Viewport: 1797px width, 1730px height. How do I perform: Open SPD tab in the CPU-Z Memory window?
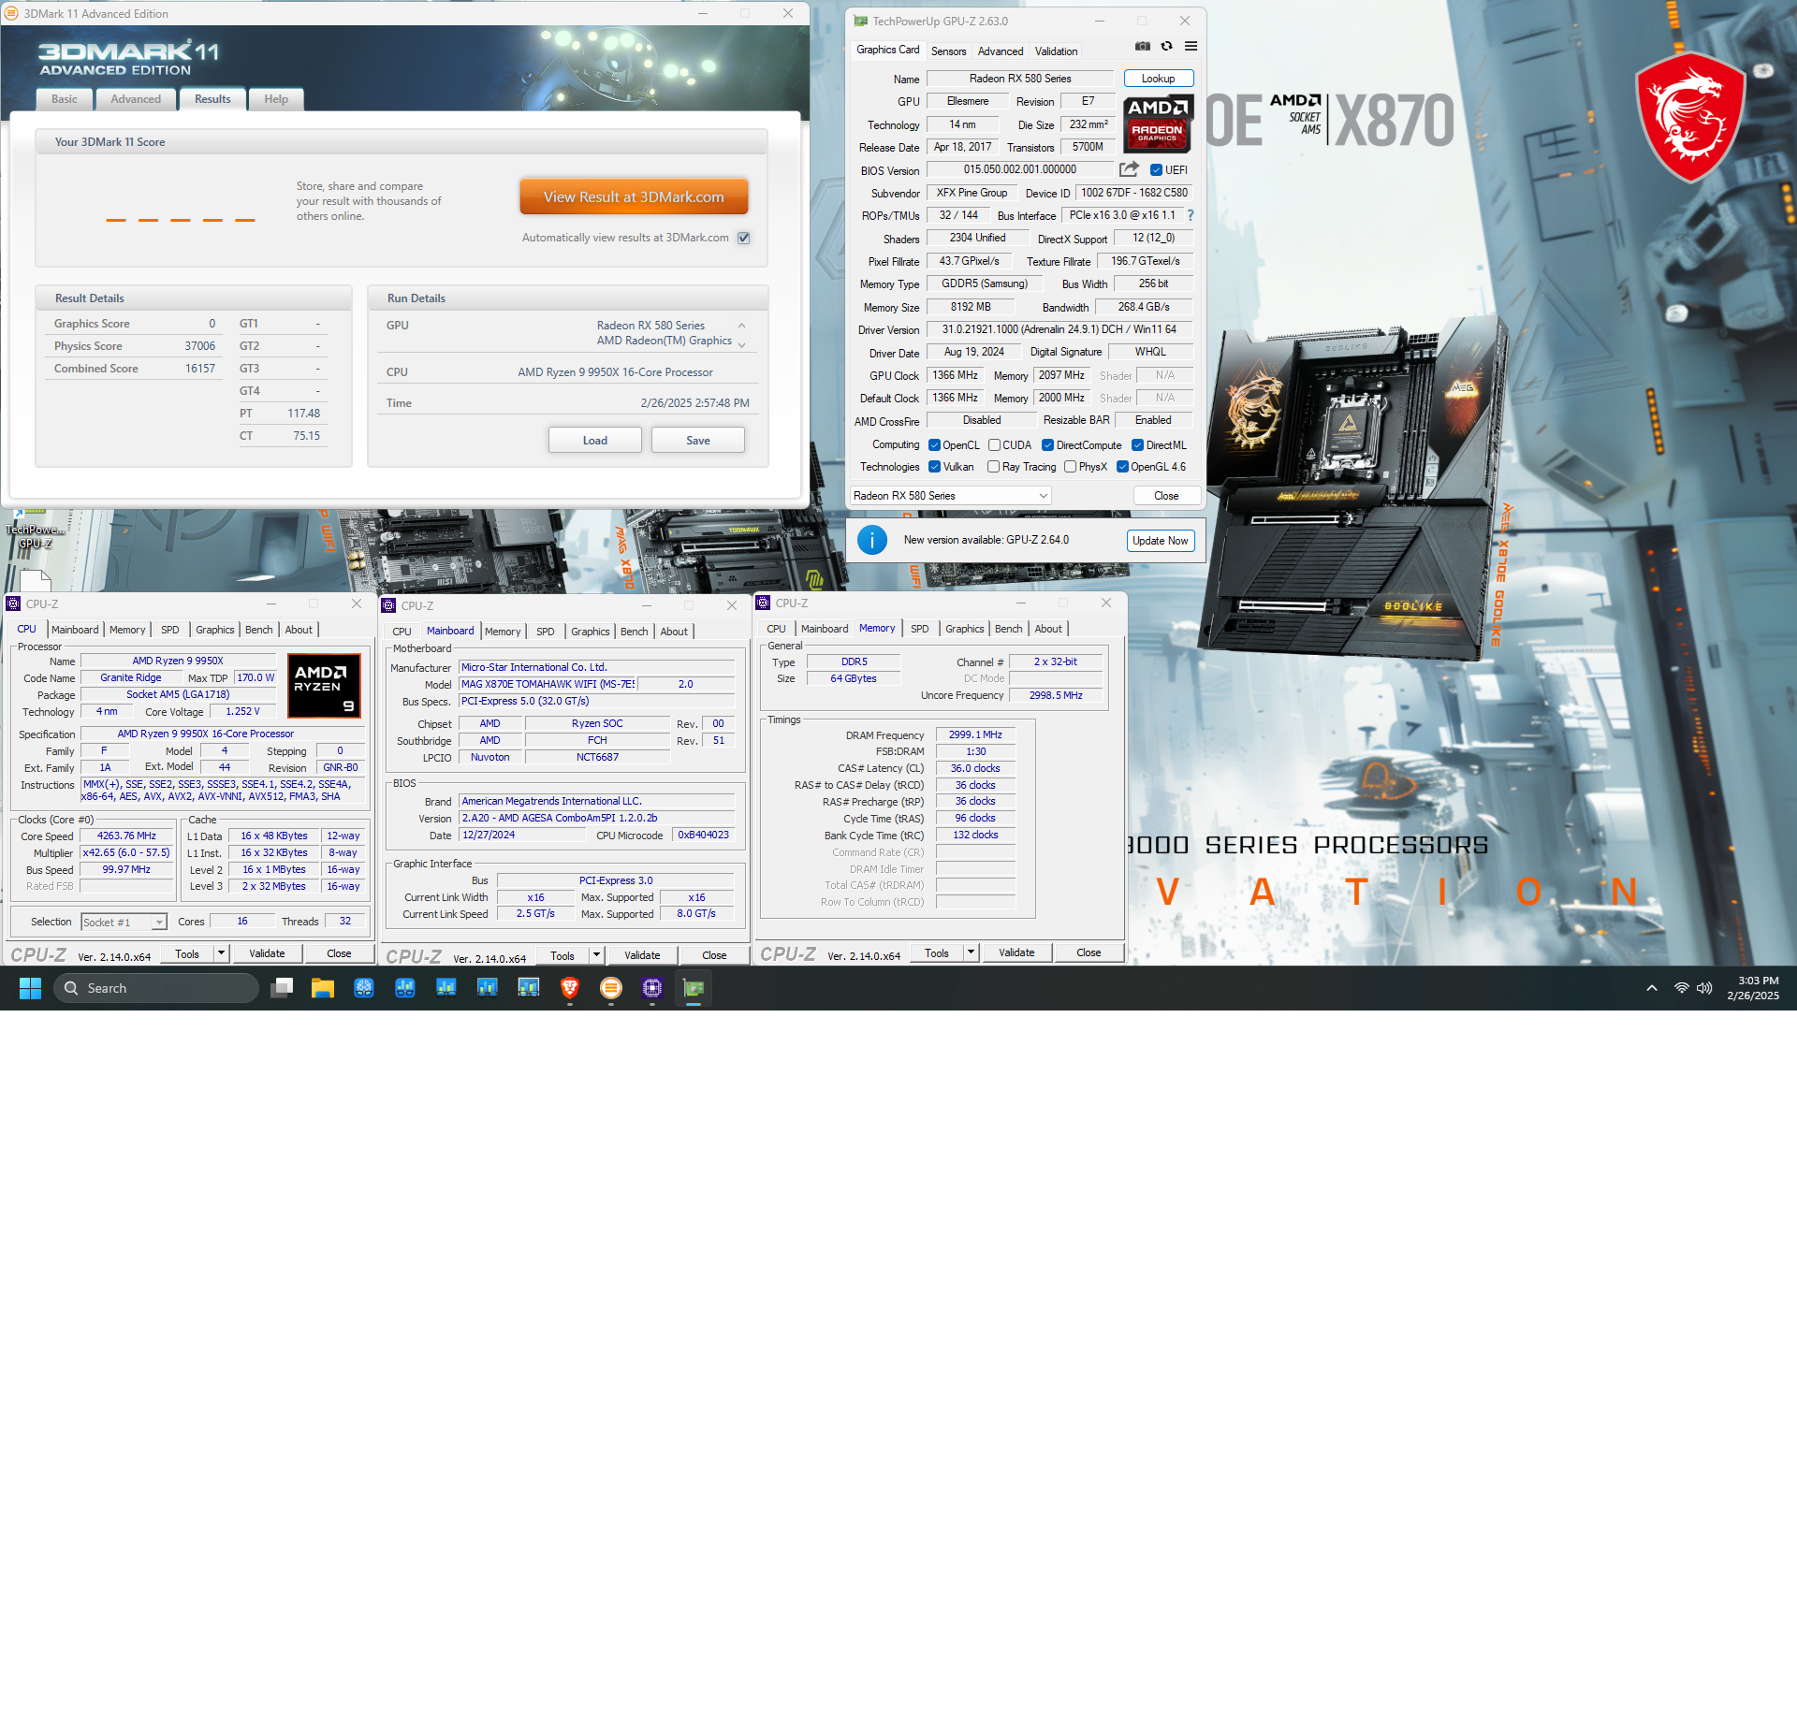(x=920, y=629)
